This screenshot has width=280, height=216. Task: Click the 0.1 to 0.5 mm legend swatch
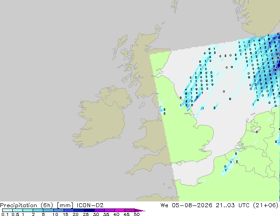[x=8, y=210]
